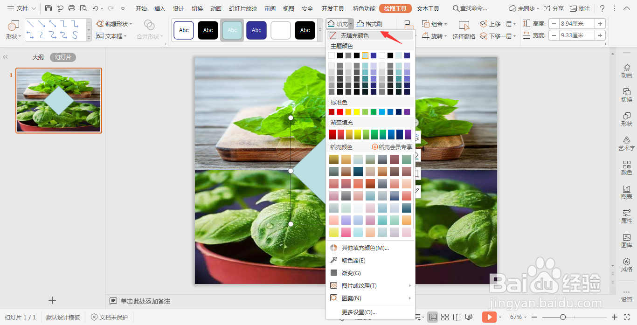This screenshot has height=325, width=637.
Task: Toggle the Outline (大纲) panel view
Action: coord(38,57)
